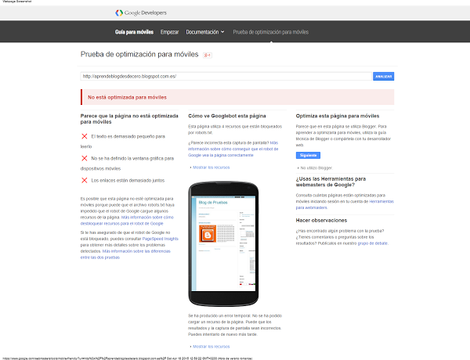Screen dimensions: 470x360
Task: Open the Empezar menu item
Action: (x=169, y=32)
